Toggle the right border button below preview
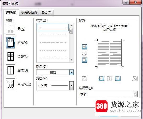 pyautogui.click(x=118, y=78)
